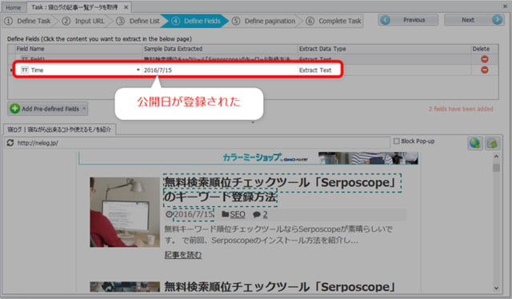Image resolution: width=512 pixels, height=299 pixels.
Task: Click the second article title Serposcope
Action: pos(280,287)
